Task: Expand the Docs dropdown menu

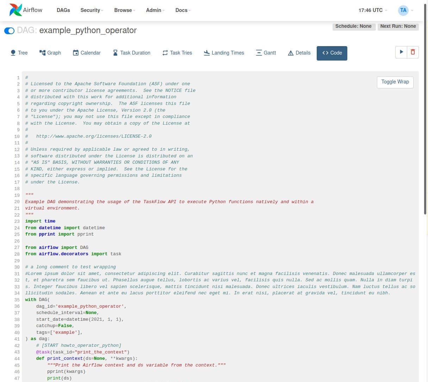Action: tap(183, 10)
